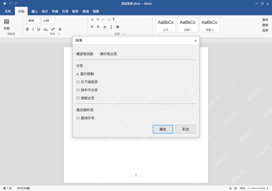Click the center align icon
This screenshot has height=191, width=272.
pyautogui.click(x=98, y=27)
